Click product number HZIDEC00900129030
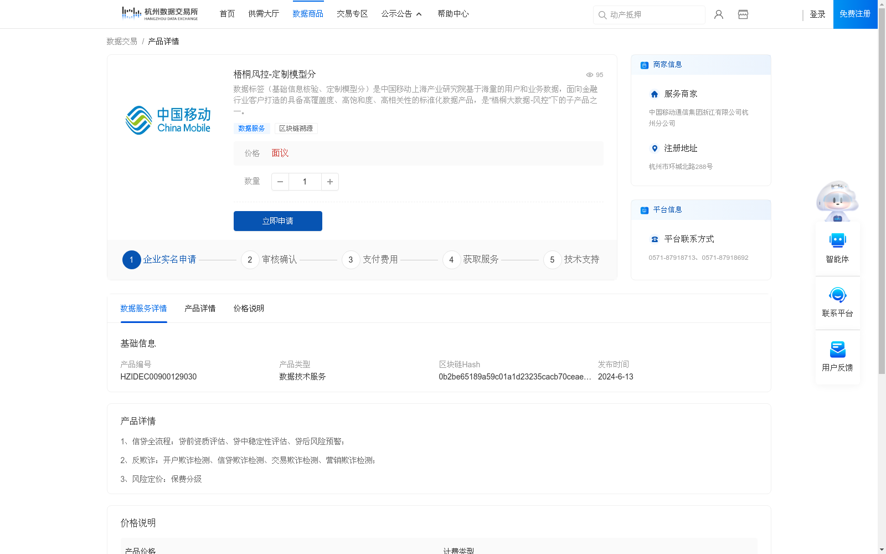 pos(158,377)
